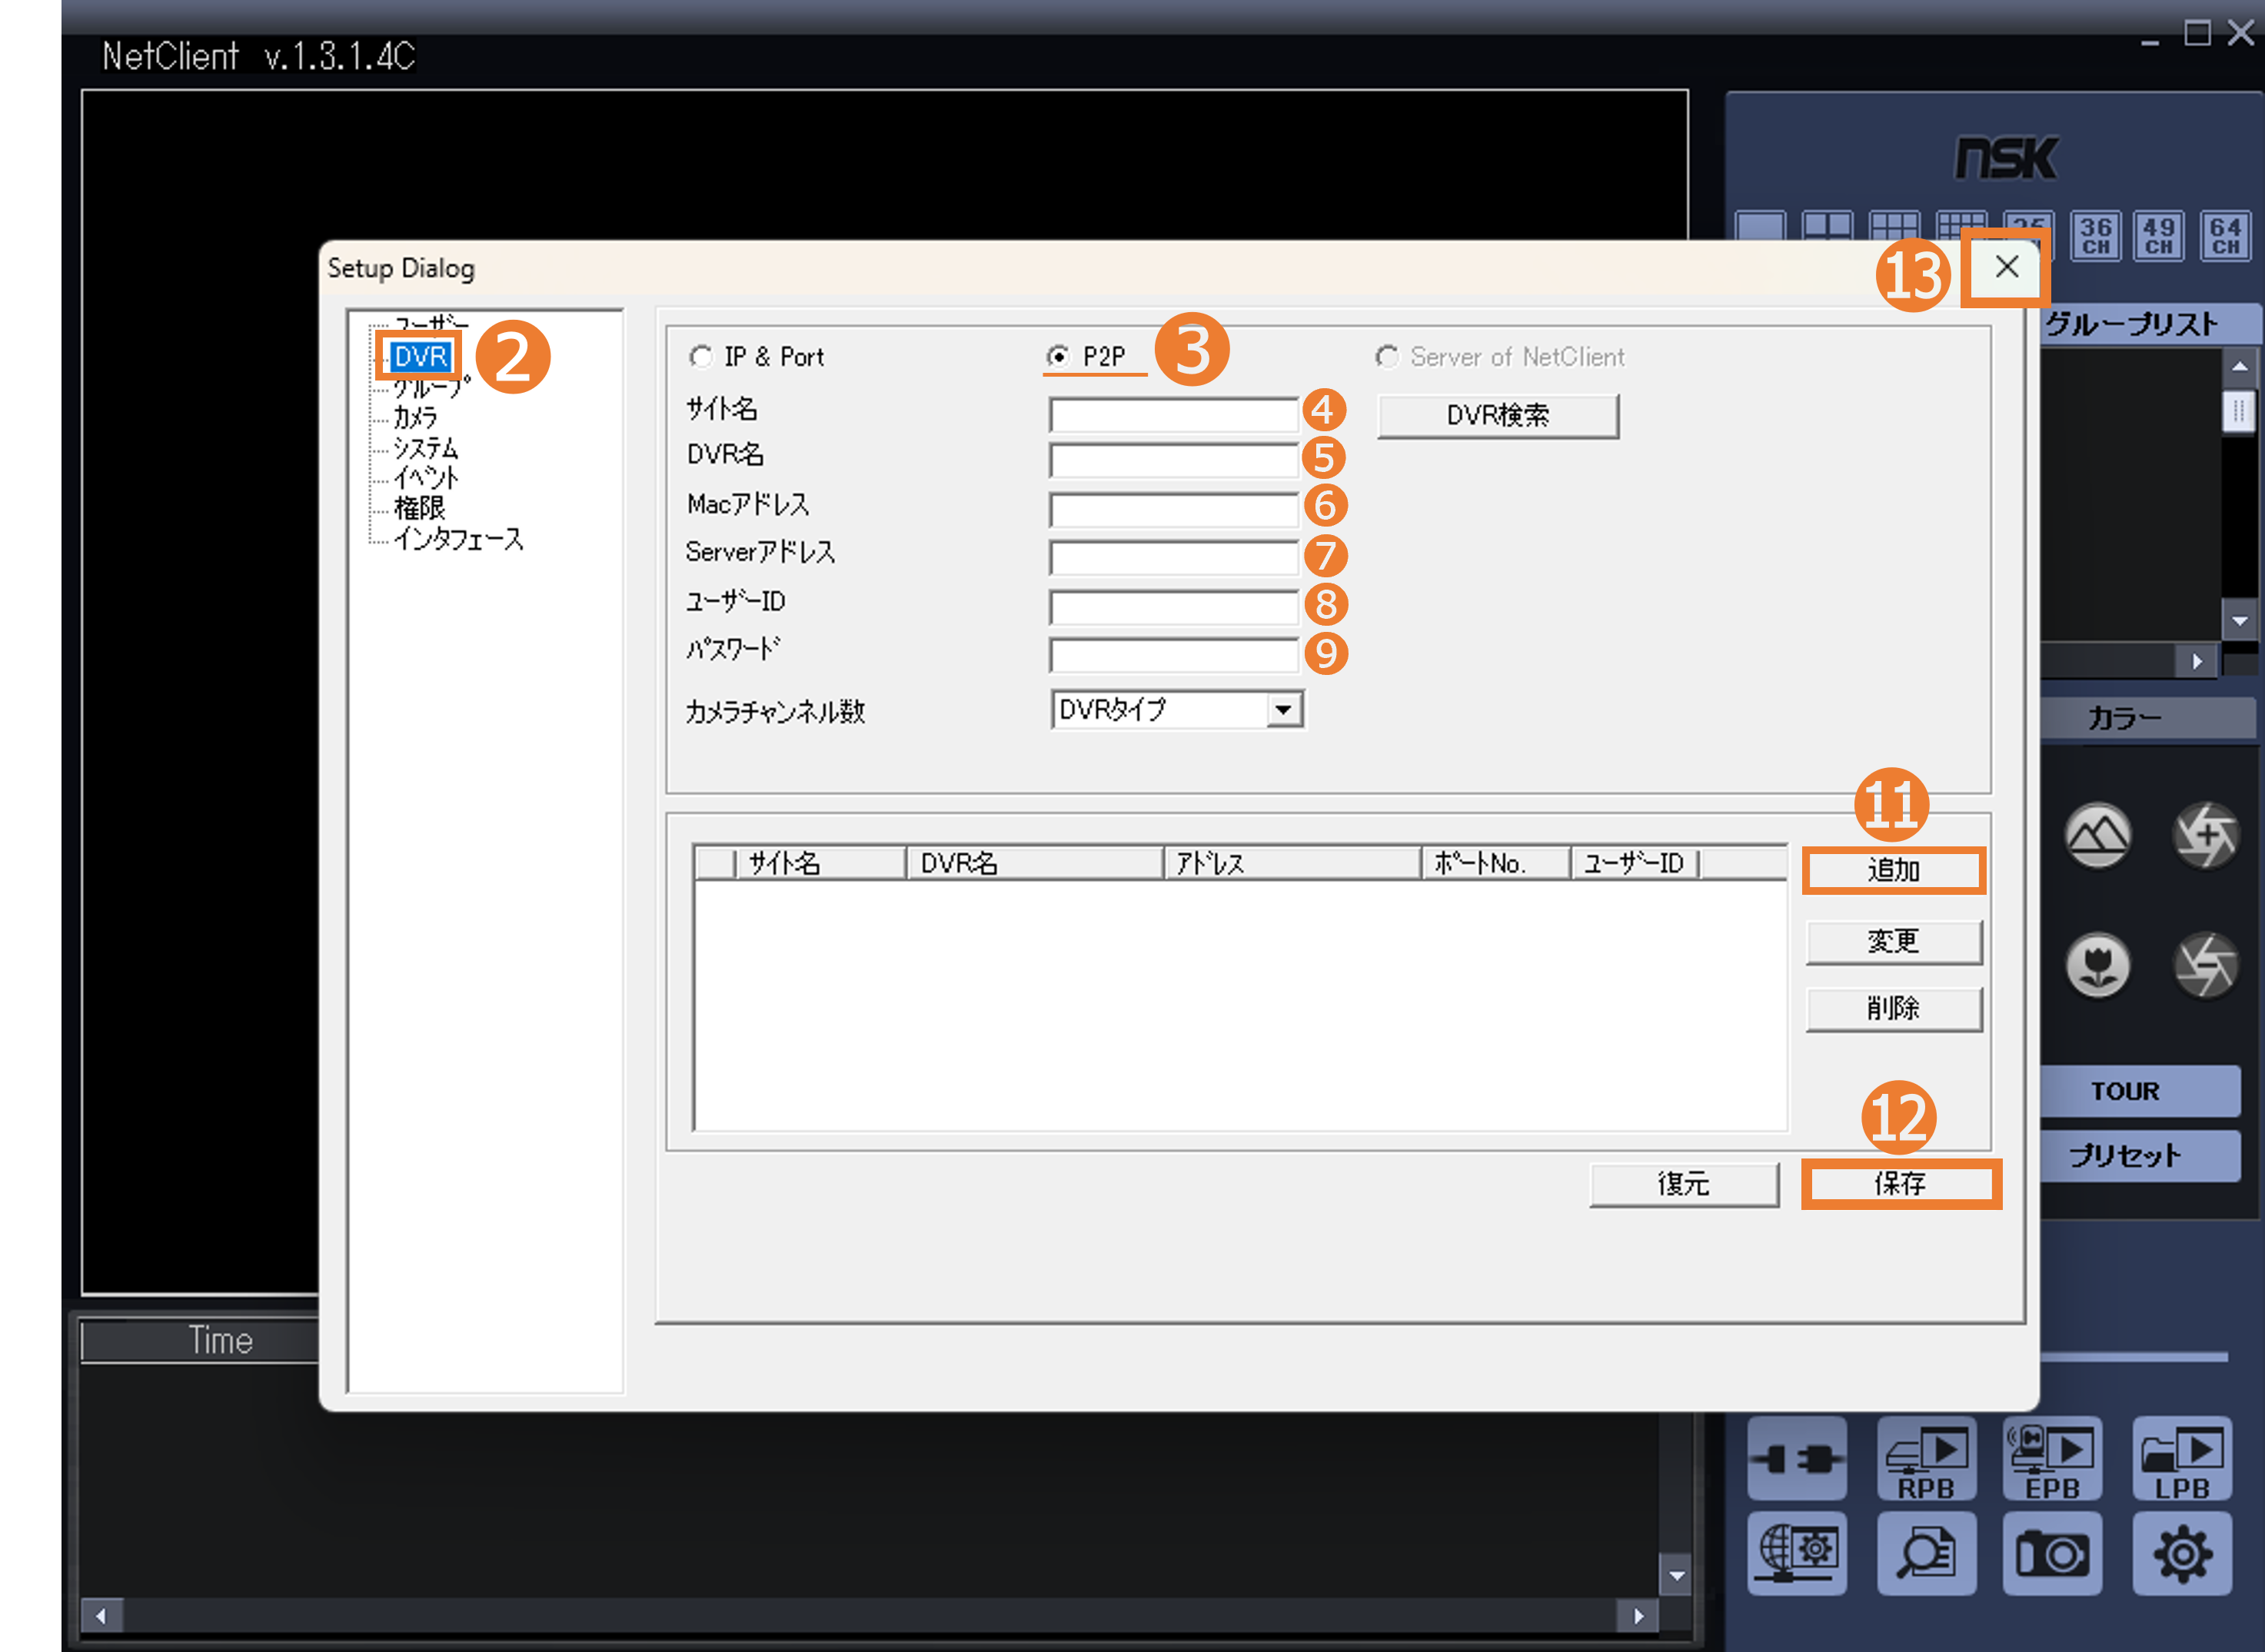
Task: Select DVR in the setup tree
Action: (420, 357)
